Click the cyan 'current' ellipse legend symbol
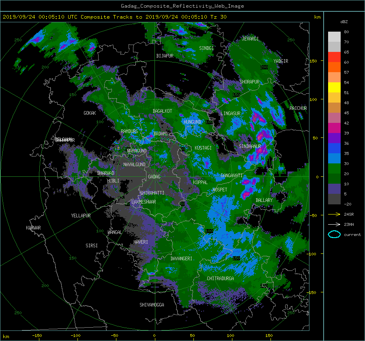 [x=334, y=234]
